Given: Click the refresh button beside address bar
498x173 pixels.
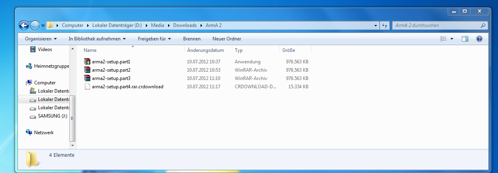Looking at the screenshot, I should click(384, 25).
